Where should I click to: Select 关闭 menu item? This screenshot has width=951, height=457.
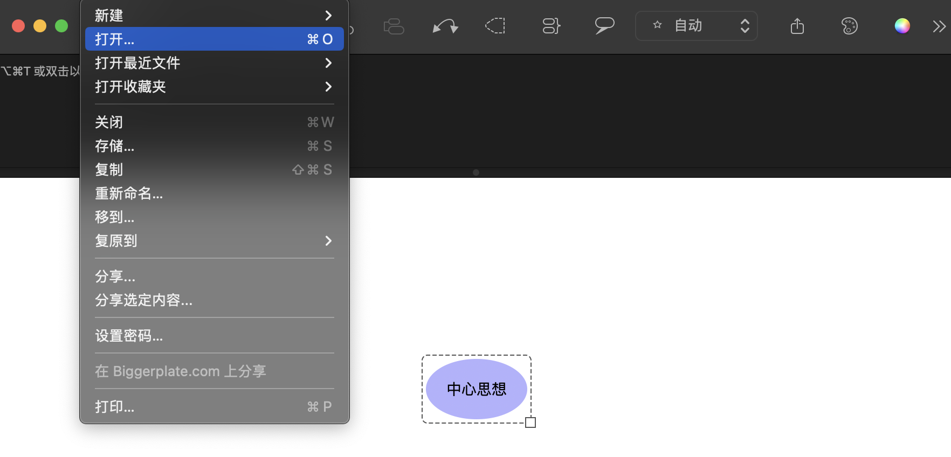coord(214,122)
